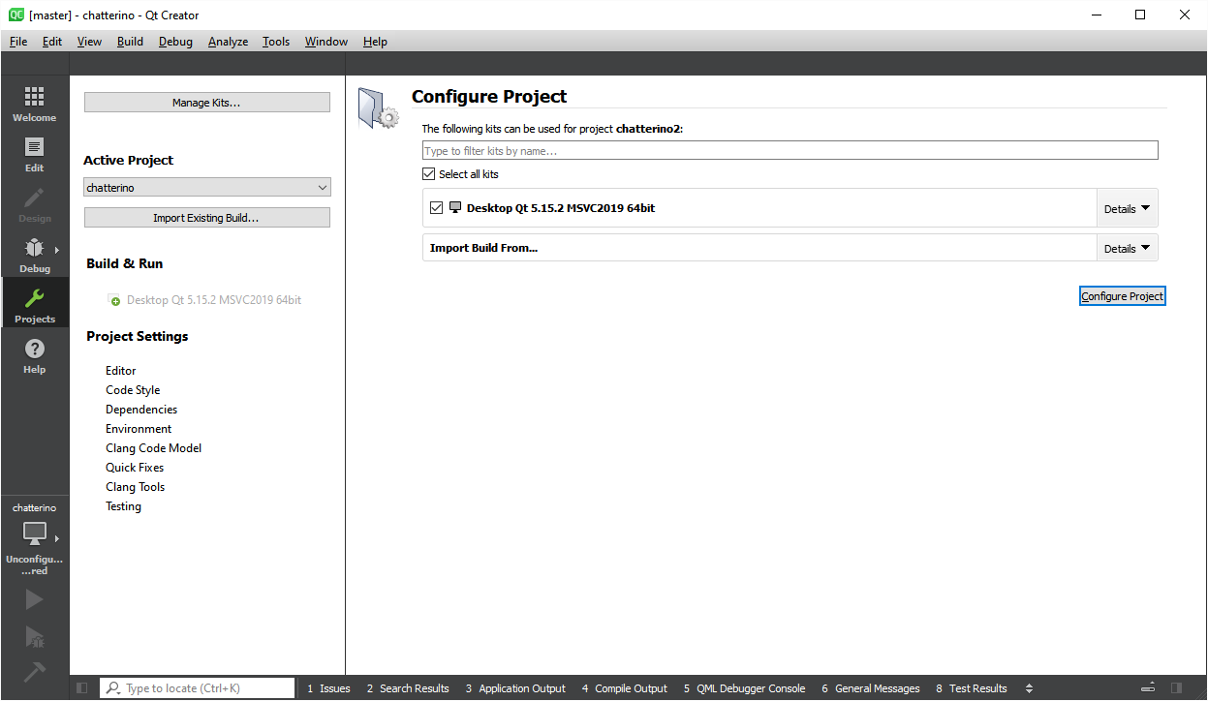Viewport: 1208px width, 701px height.
Task: Click the Configure Project button
Action: pos(1122,296)
